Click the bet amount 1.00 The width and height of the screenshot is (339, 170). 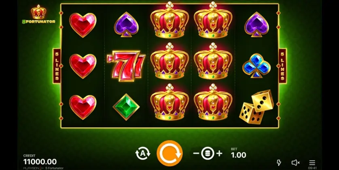[x=238, y=155]
